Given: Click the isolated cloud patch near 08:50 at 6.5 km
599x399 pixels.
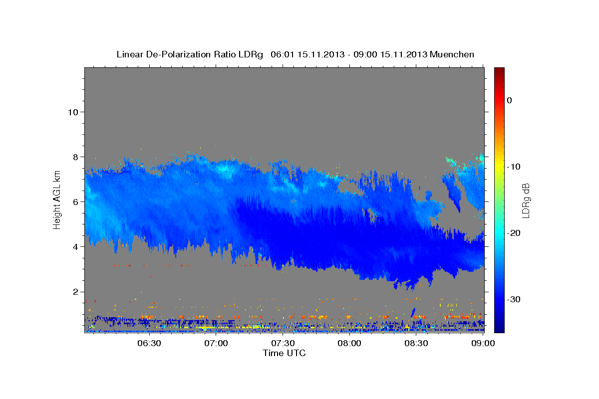Looking at the screenshot, I should coord(453,192).
